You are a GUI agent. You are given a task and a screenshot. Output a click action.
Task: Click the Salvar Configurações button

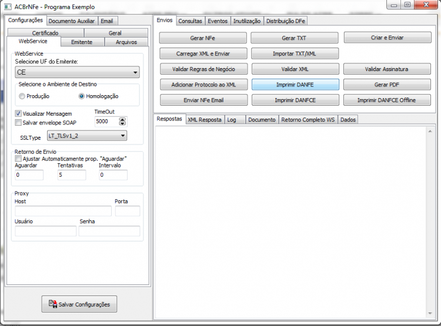[79, 304]
